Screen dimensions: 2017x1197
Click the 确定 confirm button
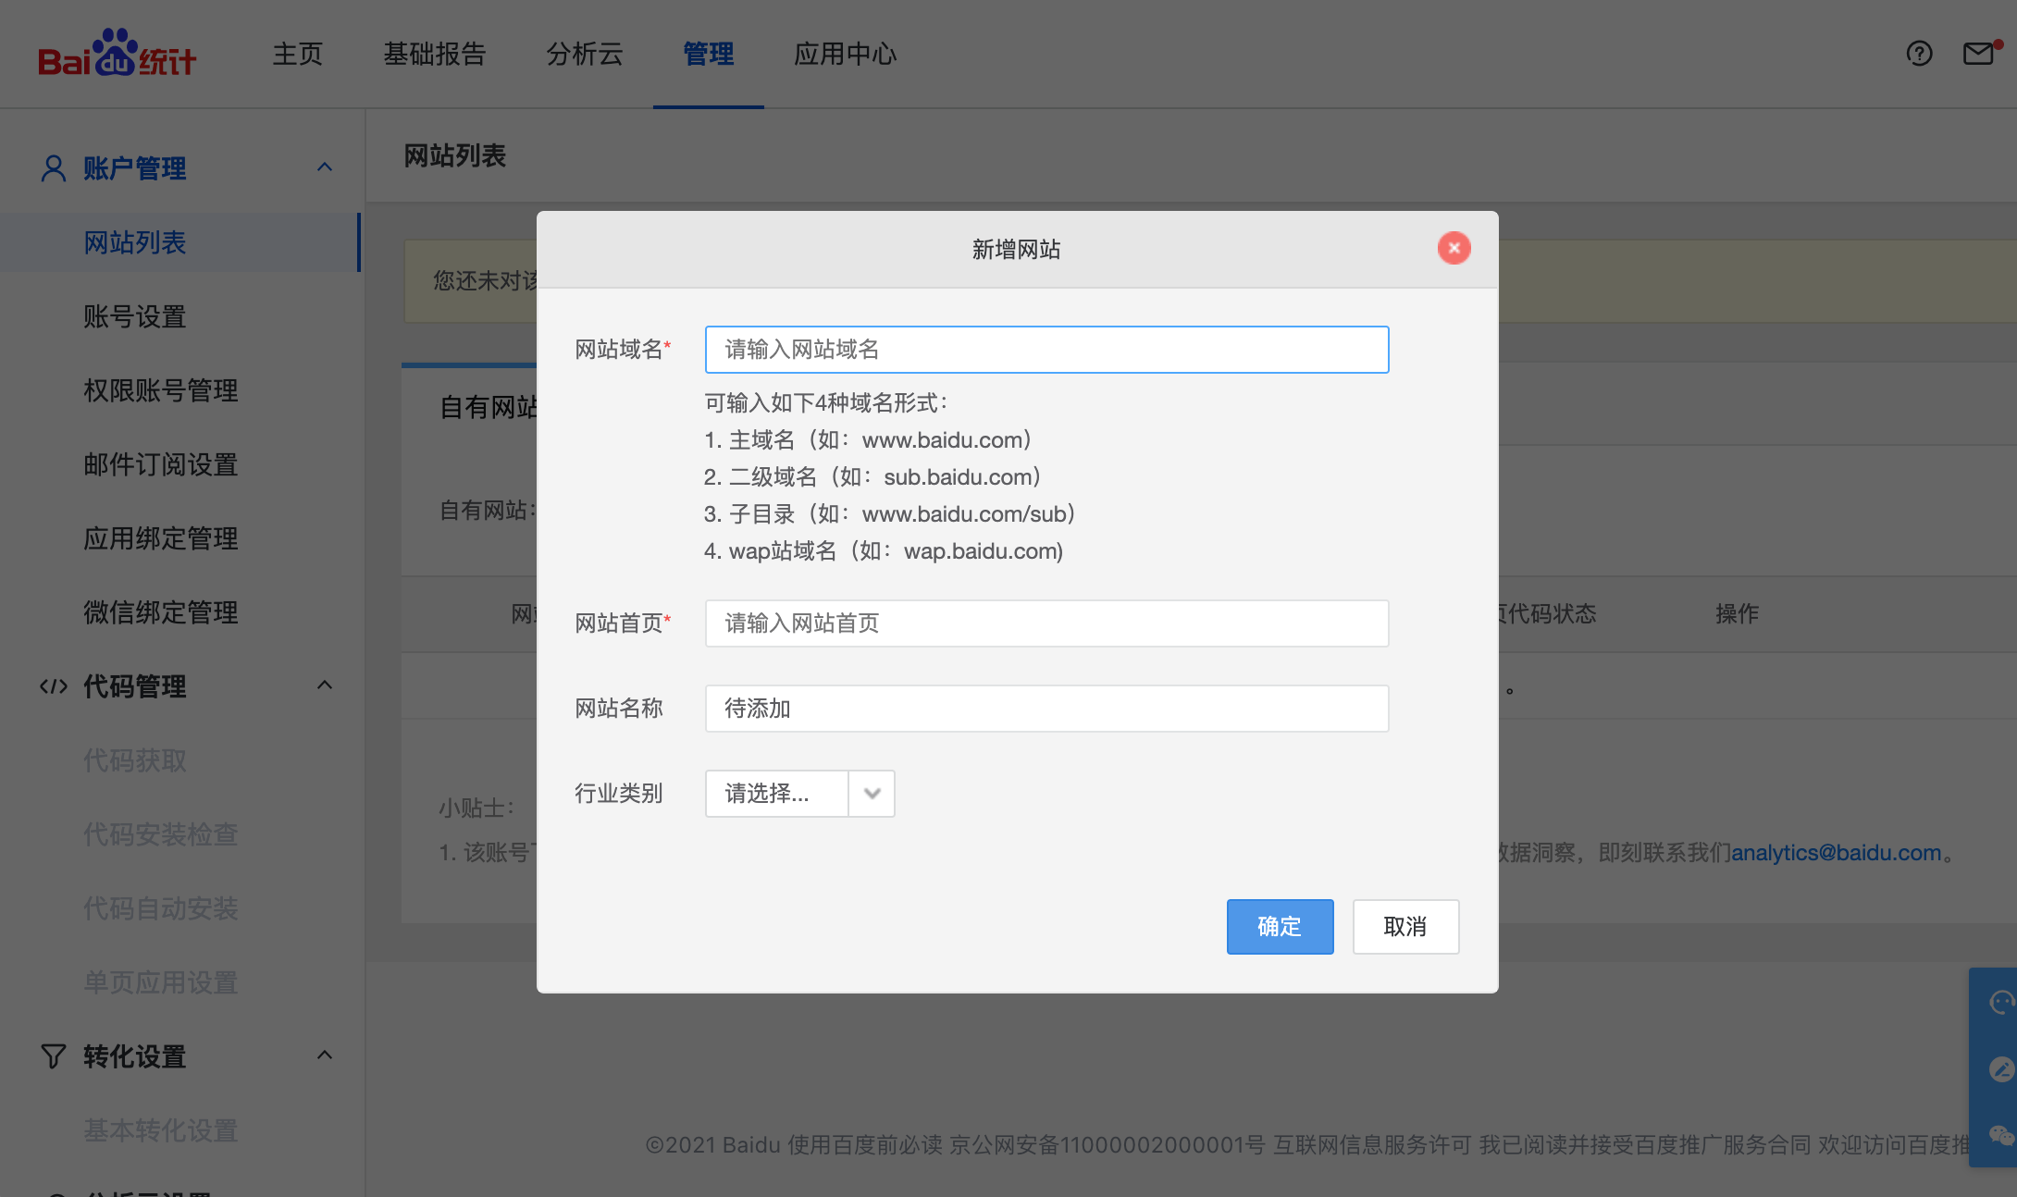click(x=1280, y=927)
